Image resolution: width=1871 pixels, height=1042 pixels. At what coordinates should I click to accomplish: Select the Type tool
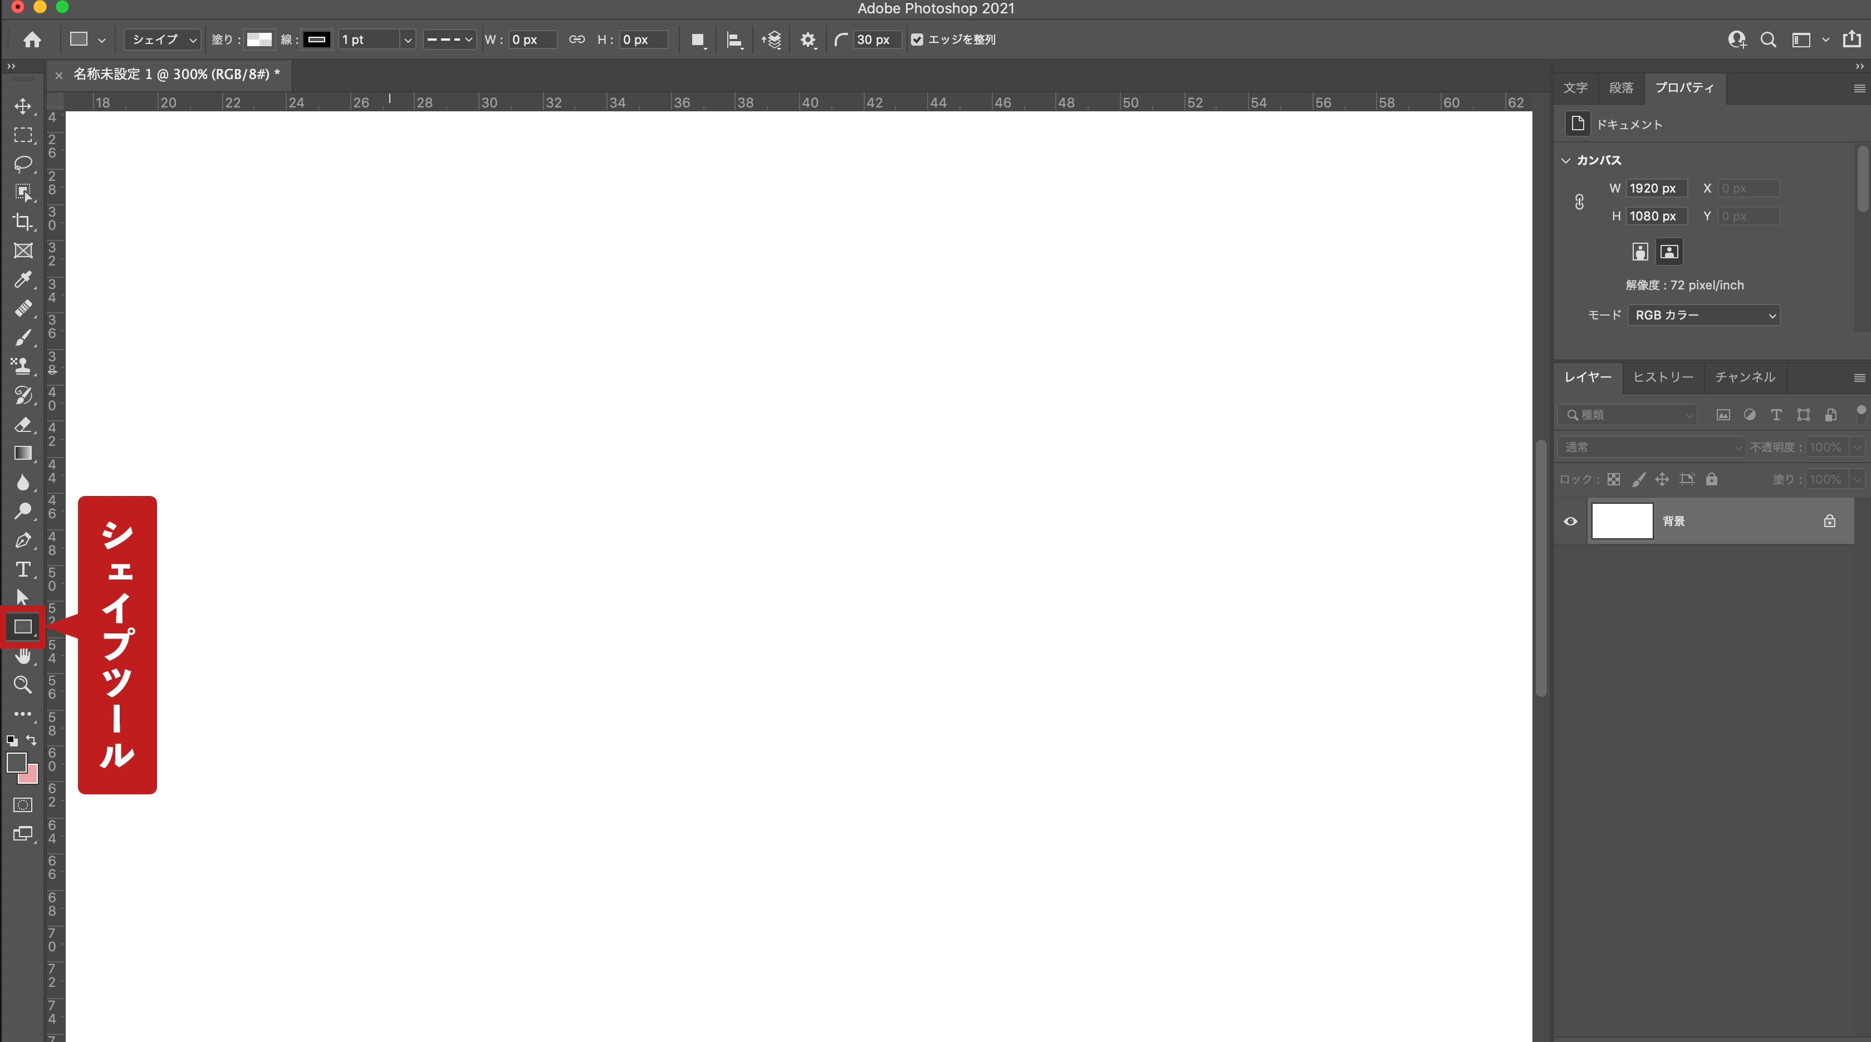coord(22,568)
